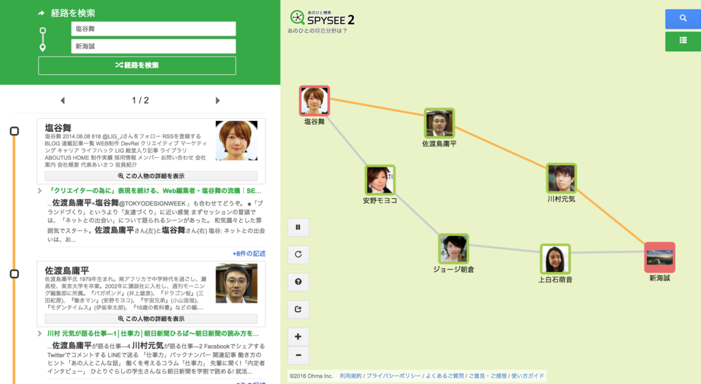Select the 塩谷舞 node in the graph
The width and height of the screenshot is (701, 384).
point(314,101)
